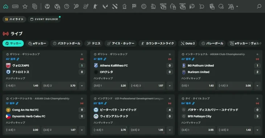Select the soccer ball sport icon

pos(47,7)
